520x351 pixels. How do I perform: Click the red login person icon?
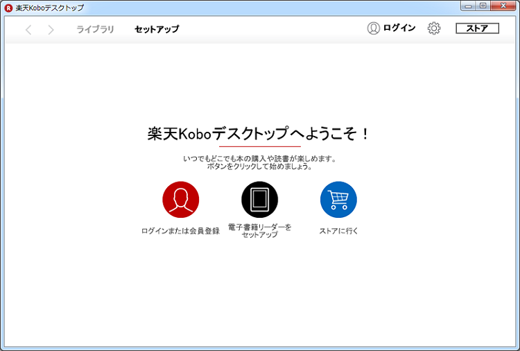[x=180, y=200]
